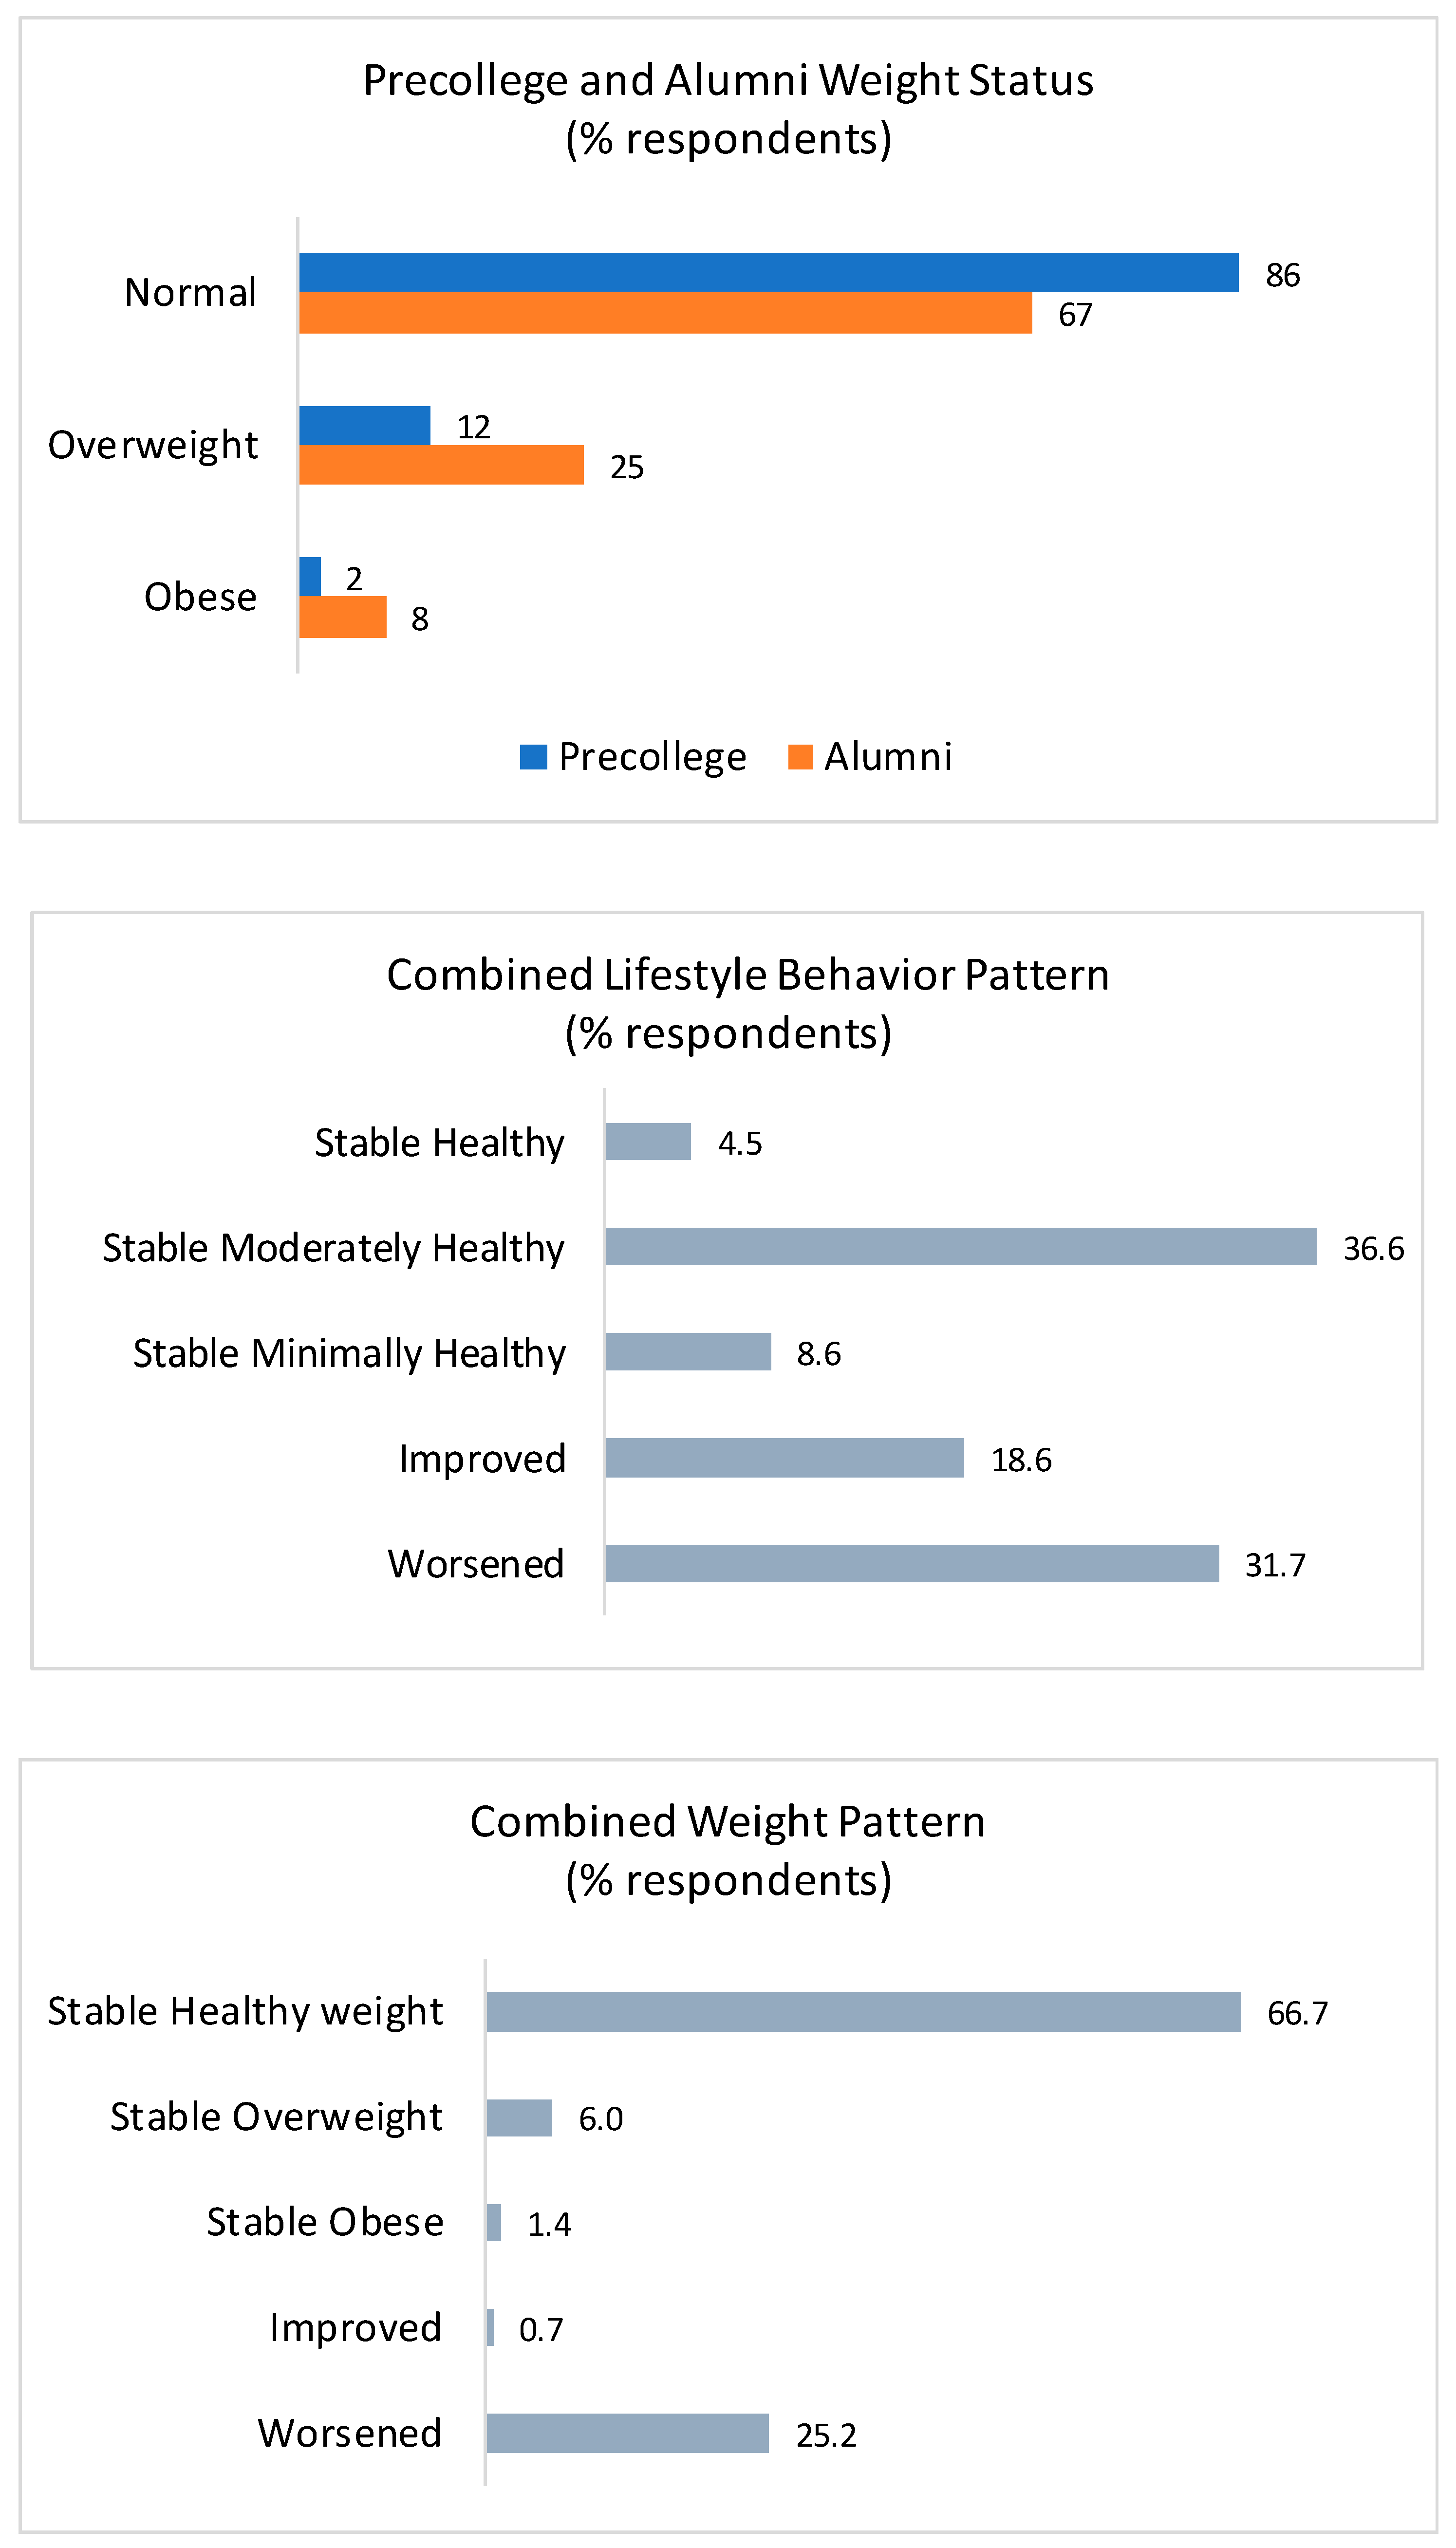Click the orange Obese bar labeled 8
This screenshot has width=1456, height=2548.
[342, 617]
